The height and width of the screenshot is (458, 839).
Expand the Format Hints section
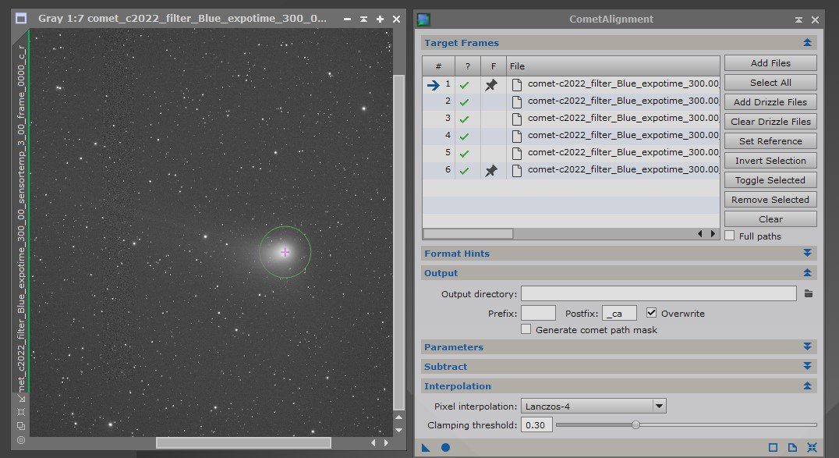pyautogui.click(x=807, y=253)
